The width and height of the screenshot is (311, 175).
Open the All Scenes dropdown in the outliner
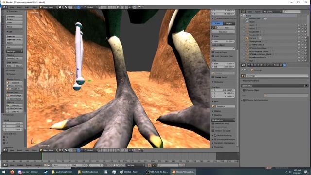(273, 12)
